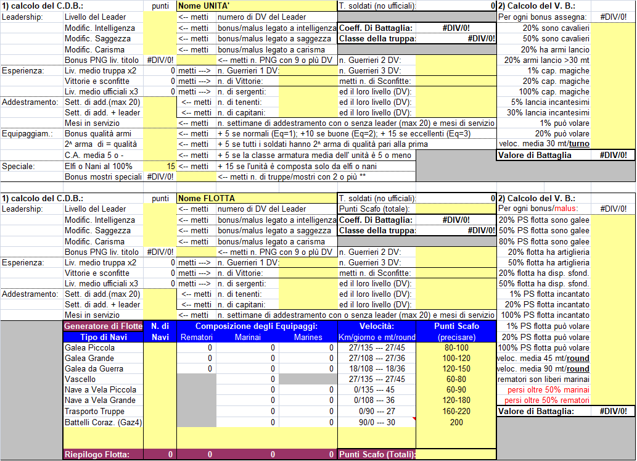Select the 'Rematori' column header
Viewport: 637px width, 461px height.
197,337
